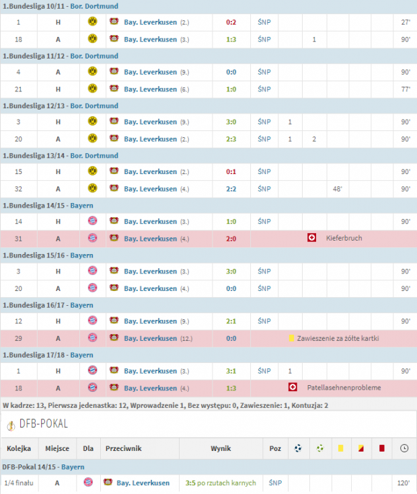Click injury cross icon beside Kieferbruch

(311, 238)
